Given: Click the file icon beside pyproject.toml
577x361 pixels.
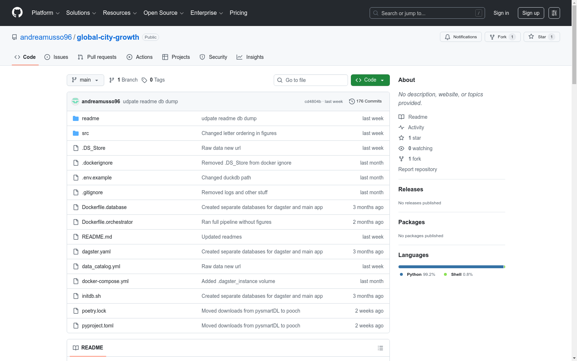Looking at the screenshot, I should coord(76,326).
